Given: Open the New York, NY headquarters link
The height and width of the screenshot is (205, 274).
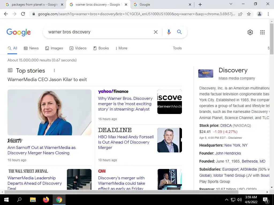Looking at the screenshot, I should point(236,145).
